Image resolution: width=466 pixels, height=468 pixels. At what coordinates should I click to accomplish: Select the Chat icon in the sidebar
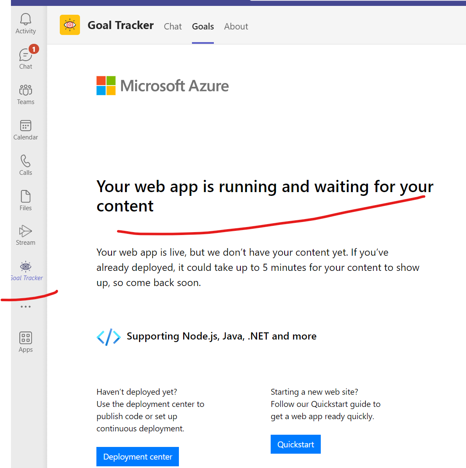[x=26, y=54]
